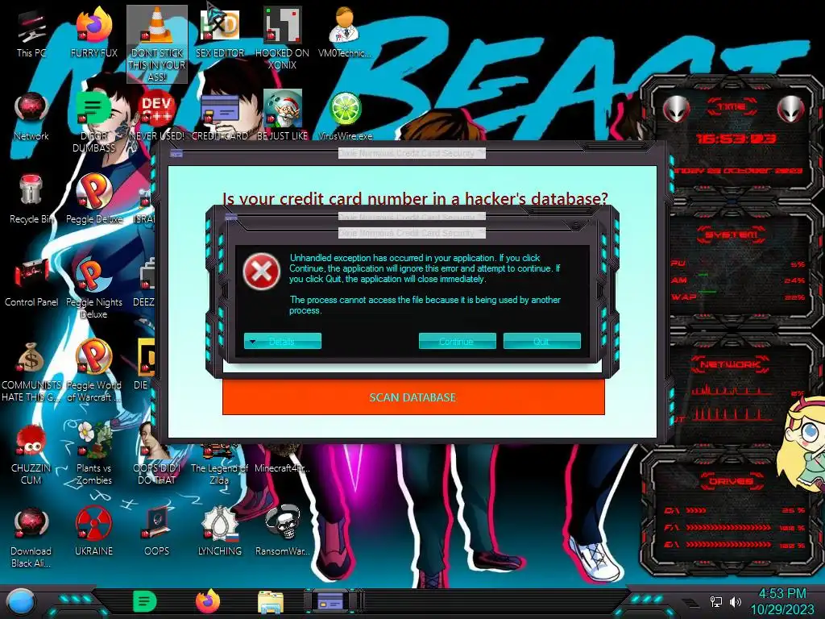Open the This PC desktop icon
The height and width of the screenshot is (619, 825).
[31, 34]
